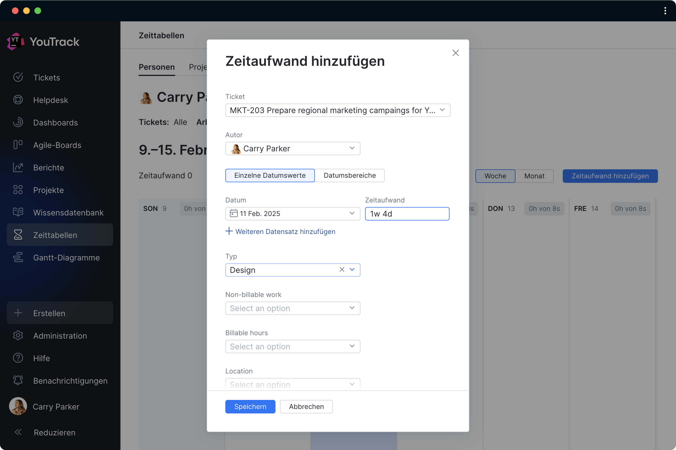Edit the Zeitaufwand input field value
The image size is (676, 450).
point(407,213)
